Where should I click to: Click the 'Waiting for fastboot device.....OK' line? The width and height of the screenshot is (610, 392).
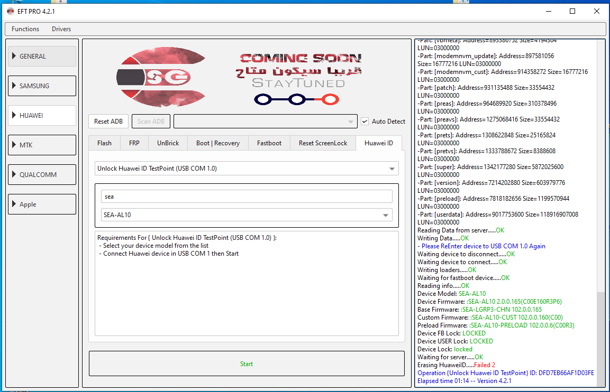click(463, 277)
